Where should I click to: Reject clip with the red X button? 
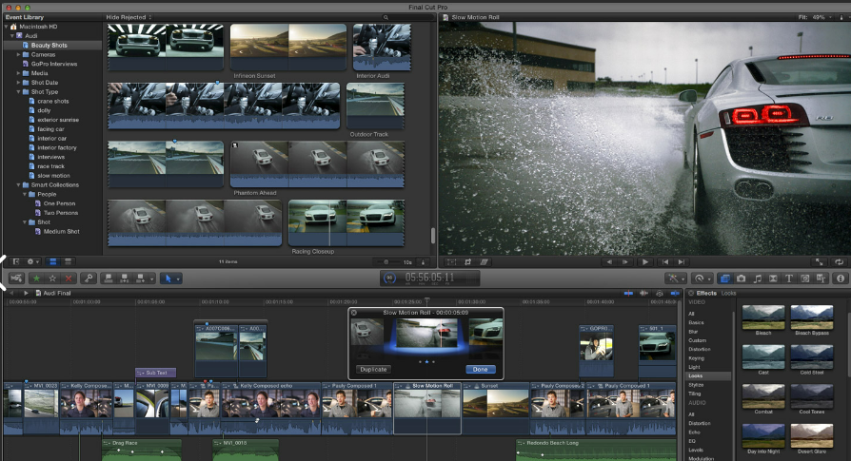tap(69, 279)
